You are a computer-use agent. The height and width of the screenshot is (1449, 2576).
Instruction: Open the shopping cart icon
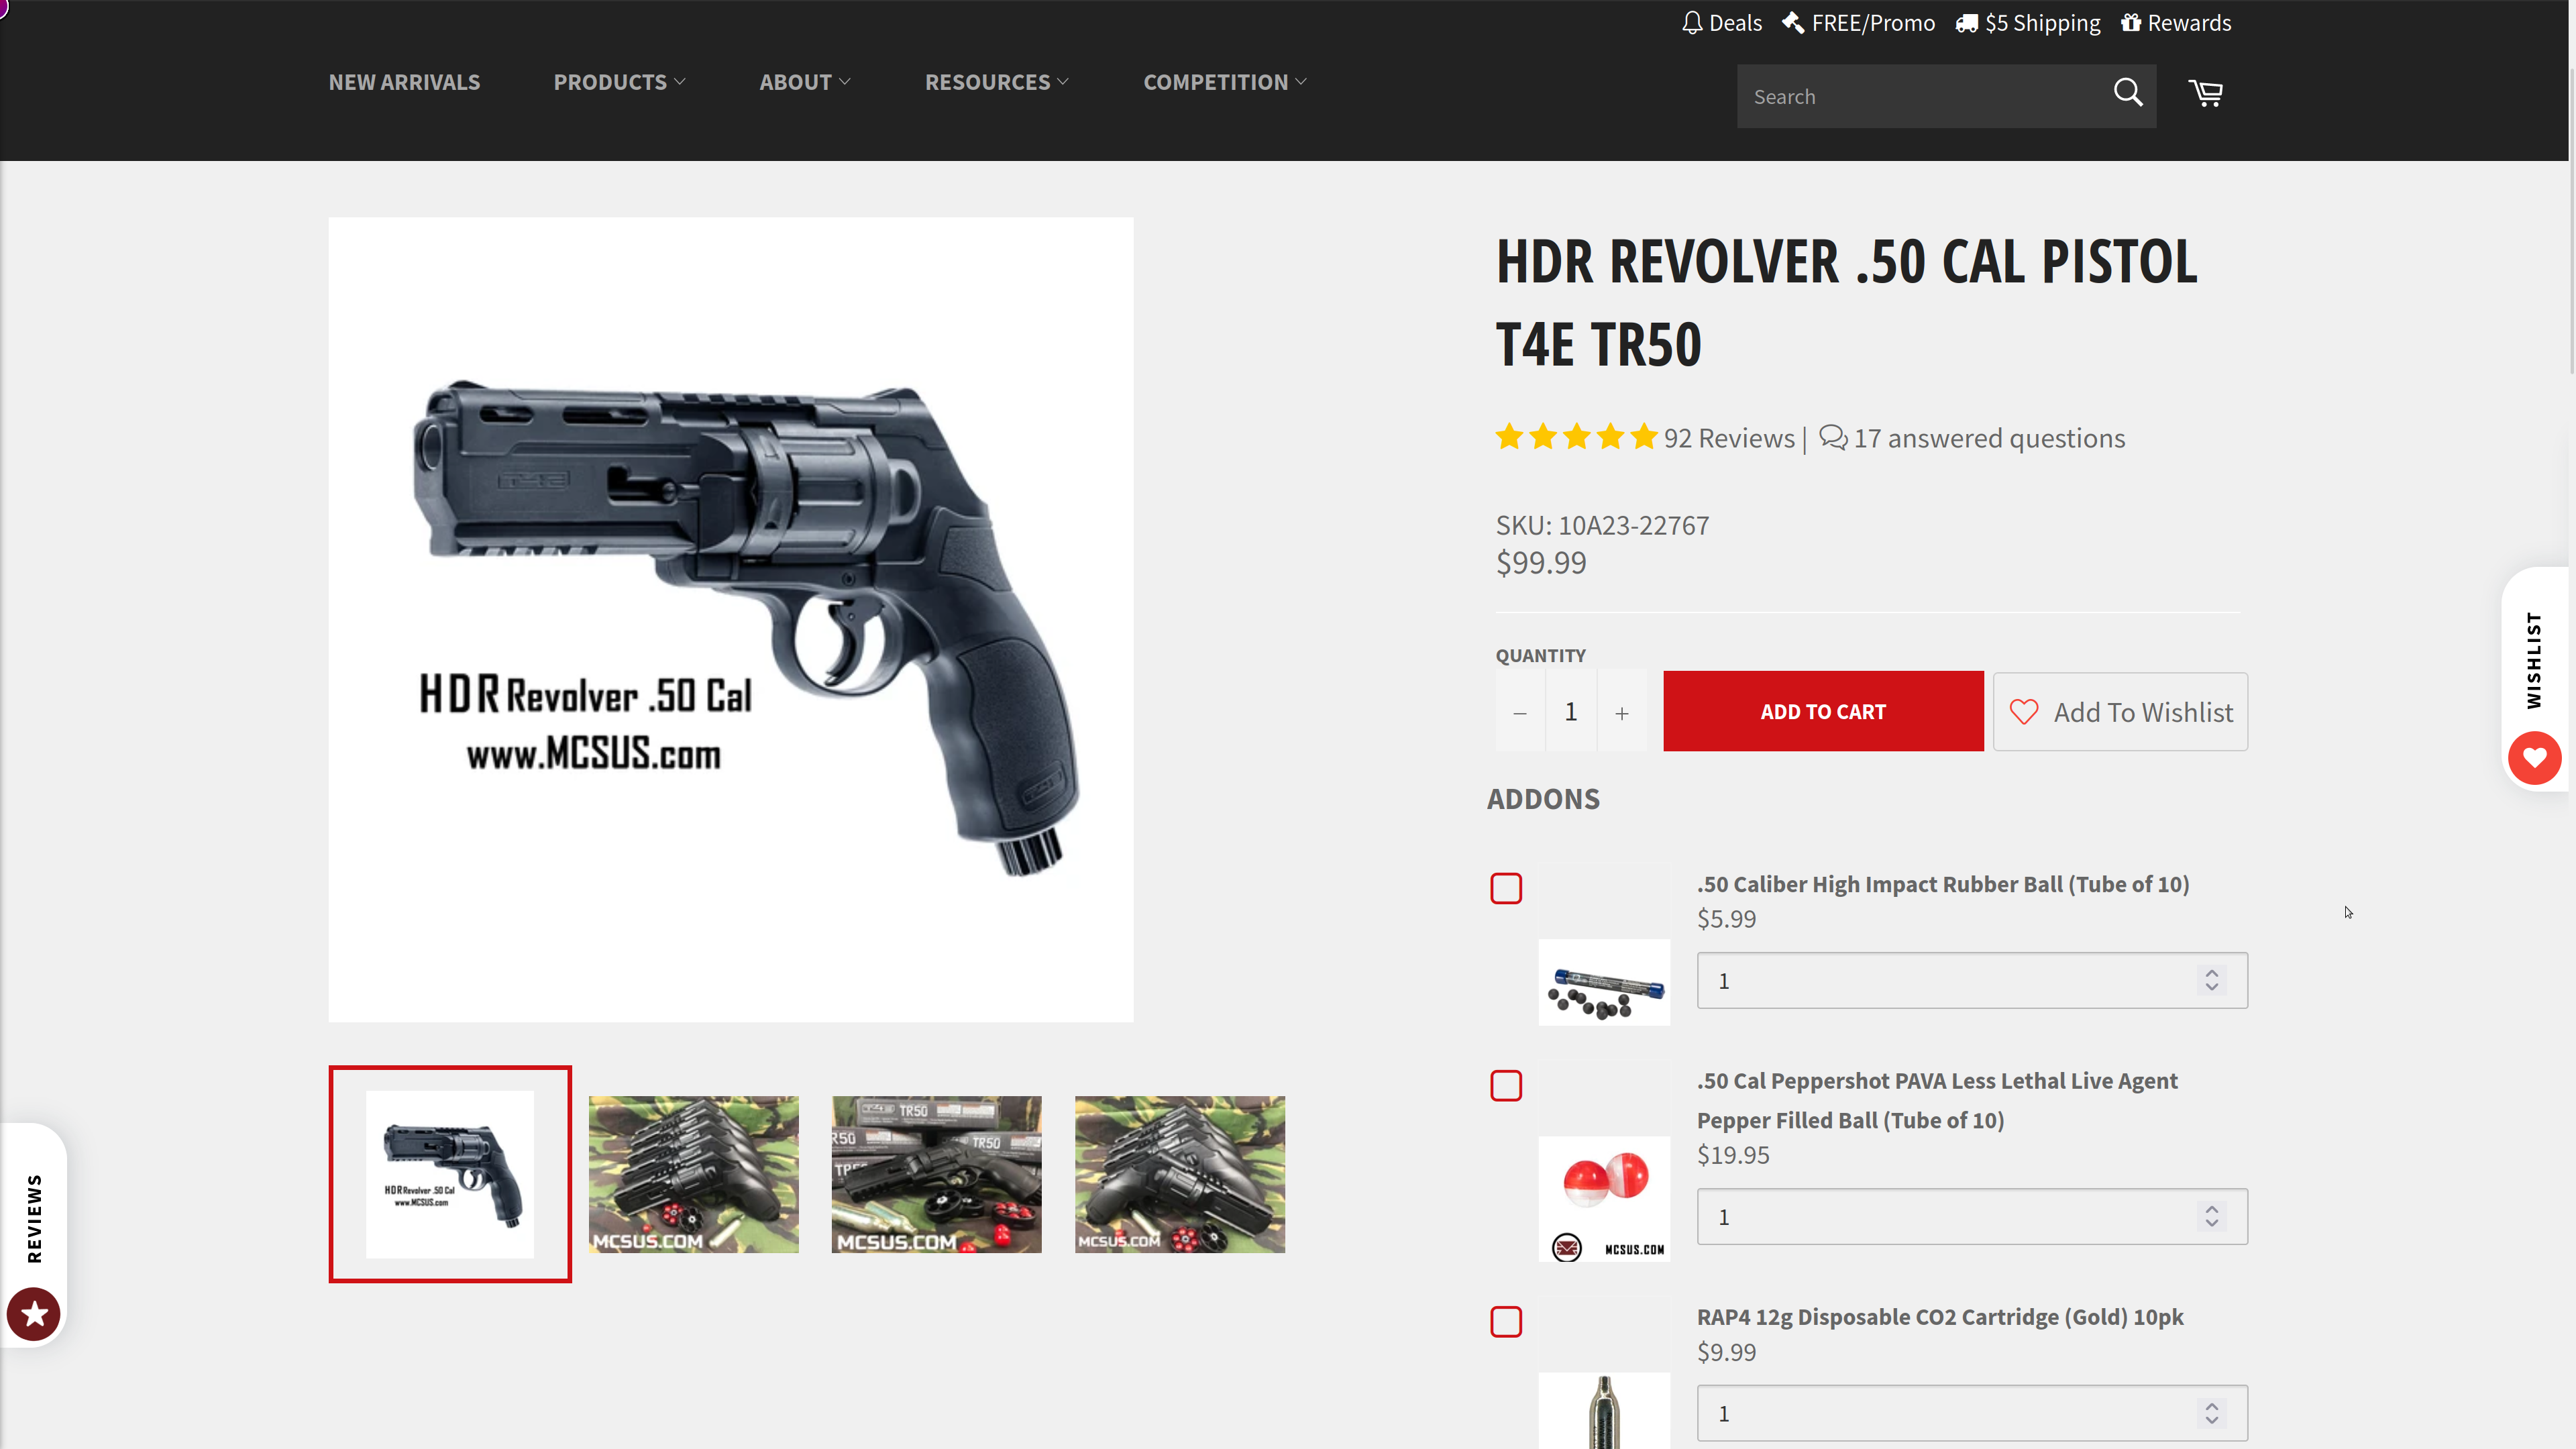click(2205, 94)
